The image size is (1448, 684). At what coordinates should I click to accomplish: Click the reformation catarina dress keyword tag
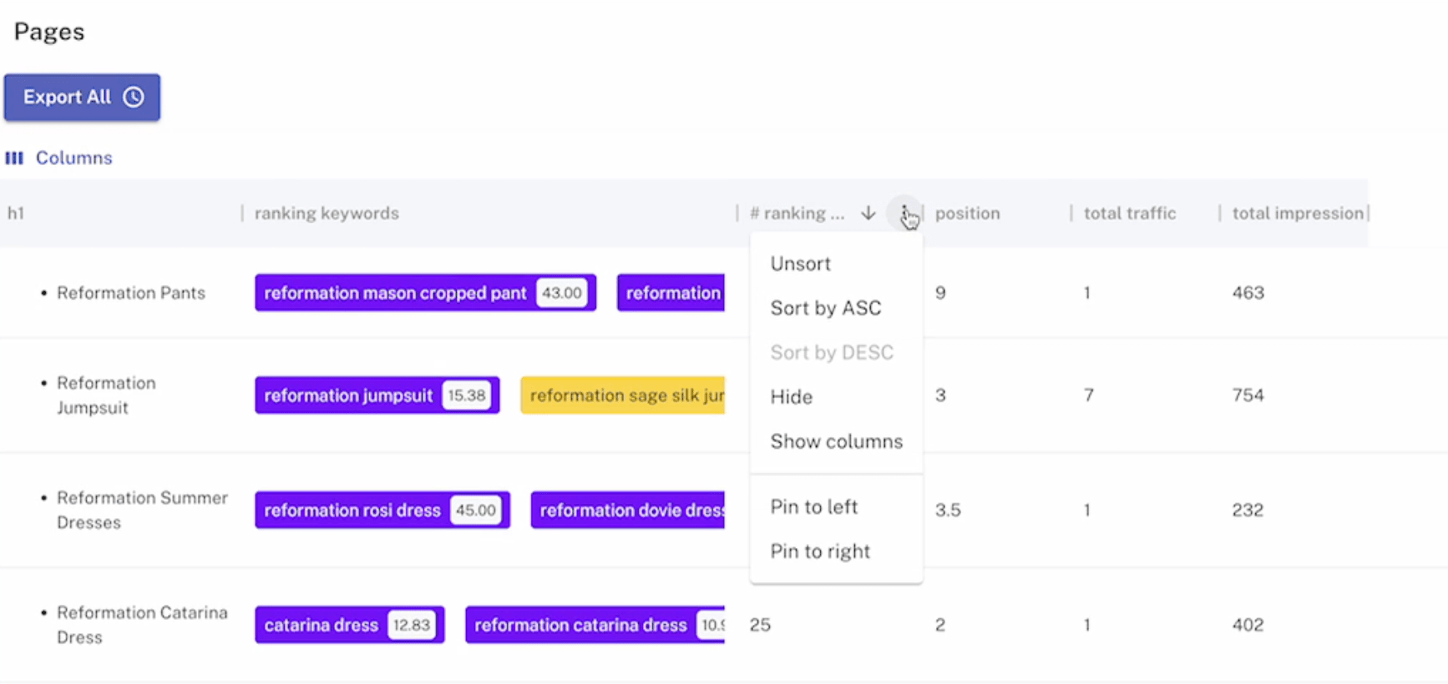(x=595, y=625)
